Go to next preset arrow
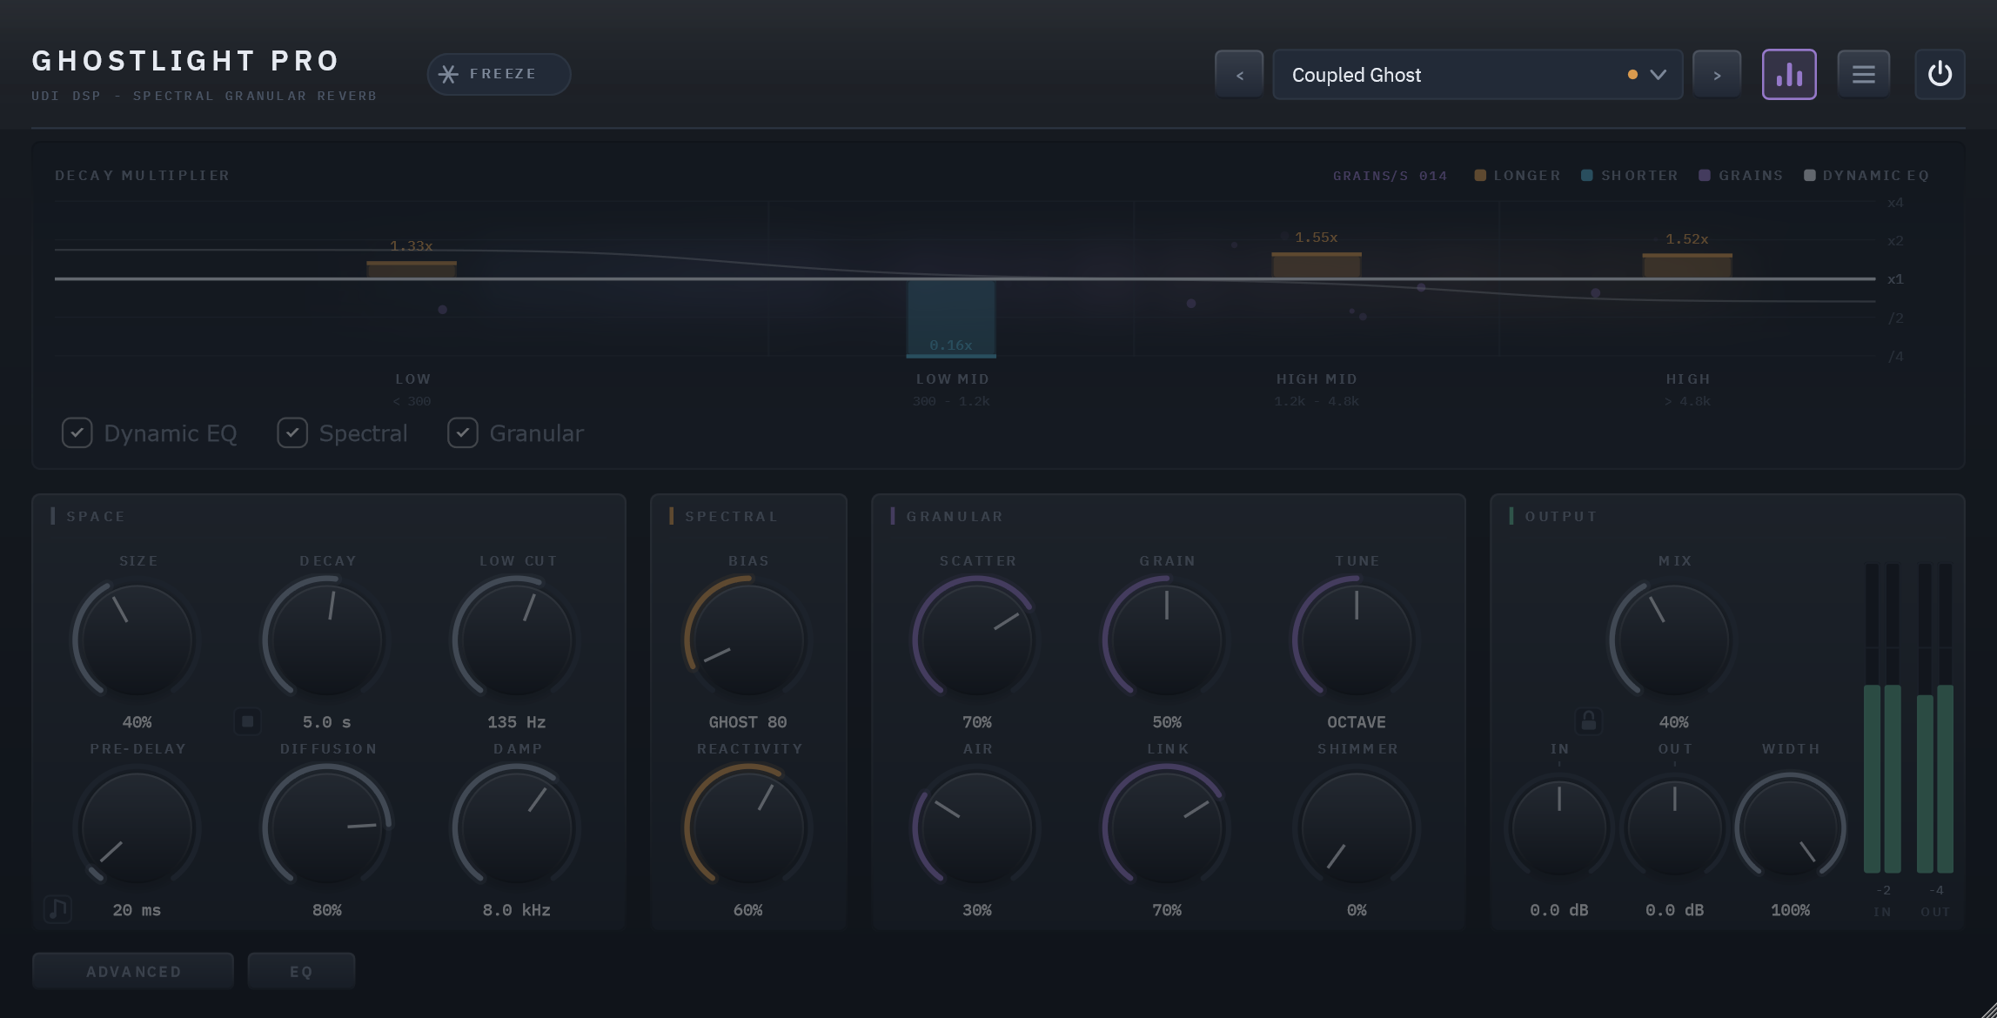The image size is (1997, 1018). (x=1717, y=75)
